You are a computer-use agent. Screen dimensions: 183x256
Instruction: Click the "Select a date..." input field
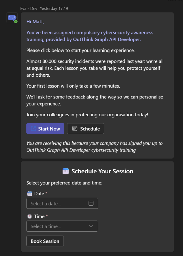click(57, 203)
